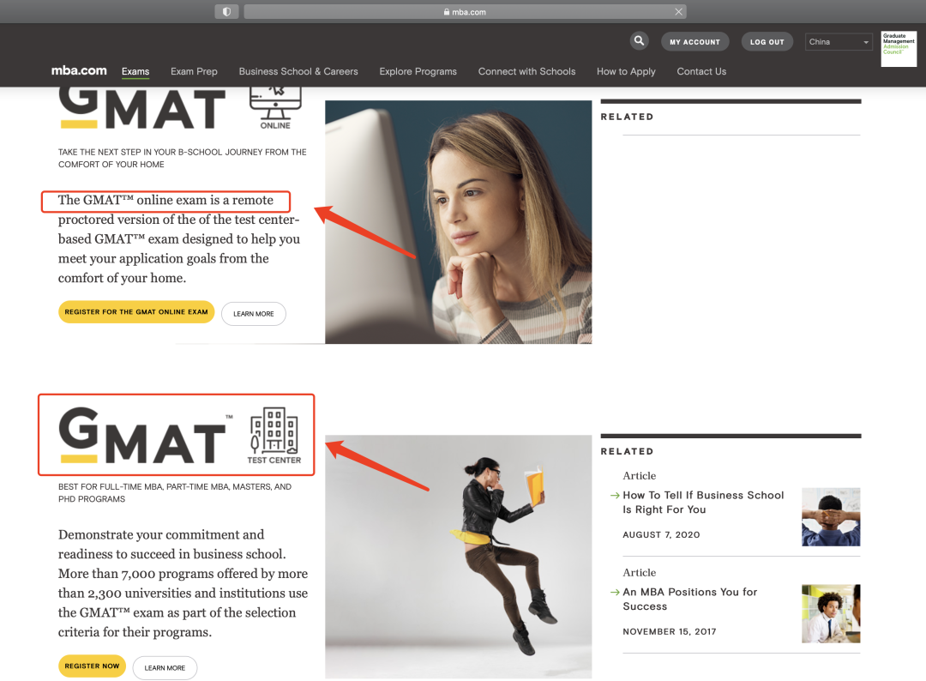The image size is (926, 681).
Task: Open article An MBA Positions You for Success
Action: point(689,599)
